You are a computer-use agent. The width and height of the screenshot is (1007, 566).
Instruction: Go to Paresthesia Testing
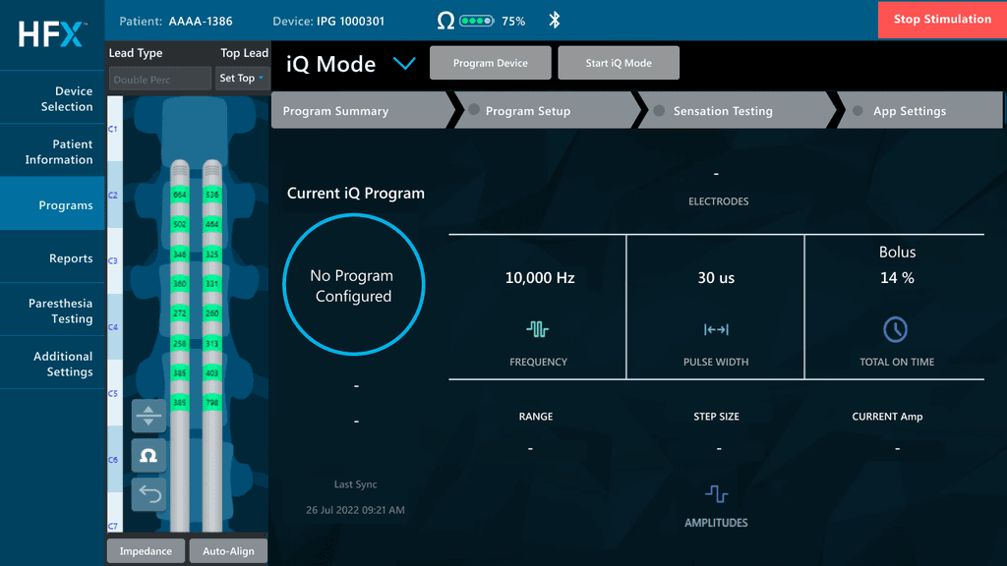[x=53, y=311]
